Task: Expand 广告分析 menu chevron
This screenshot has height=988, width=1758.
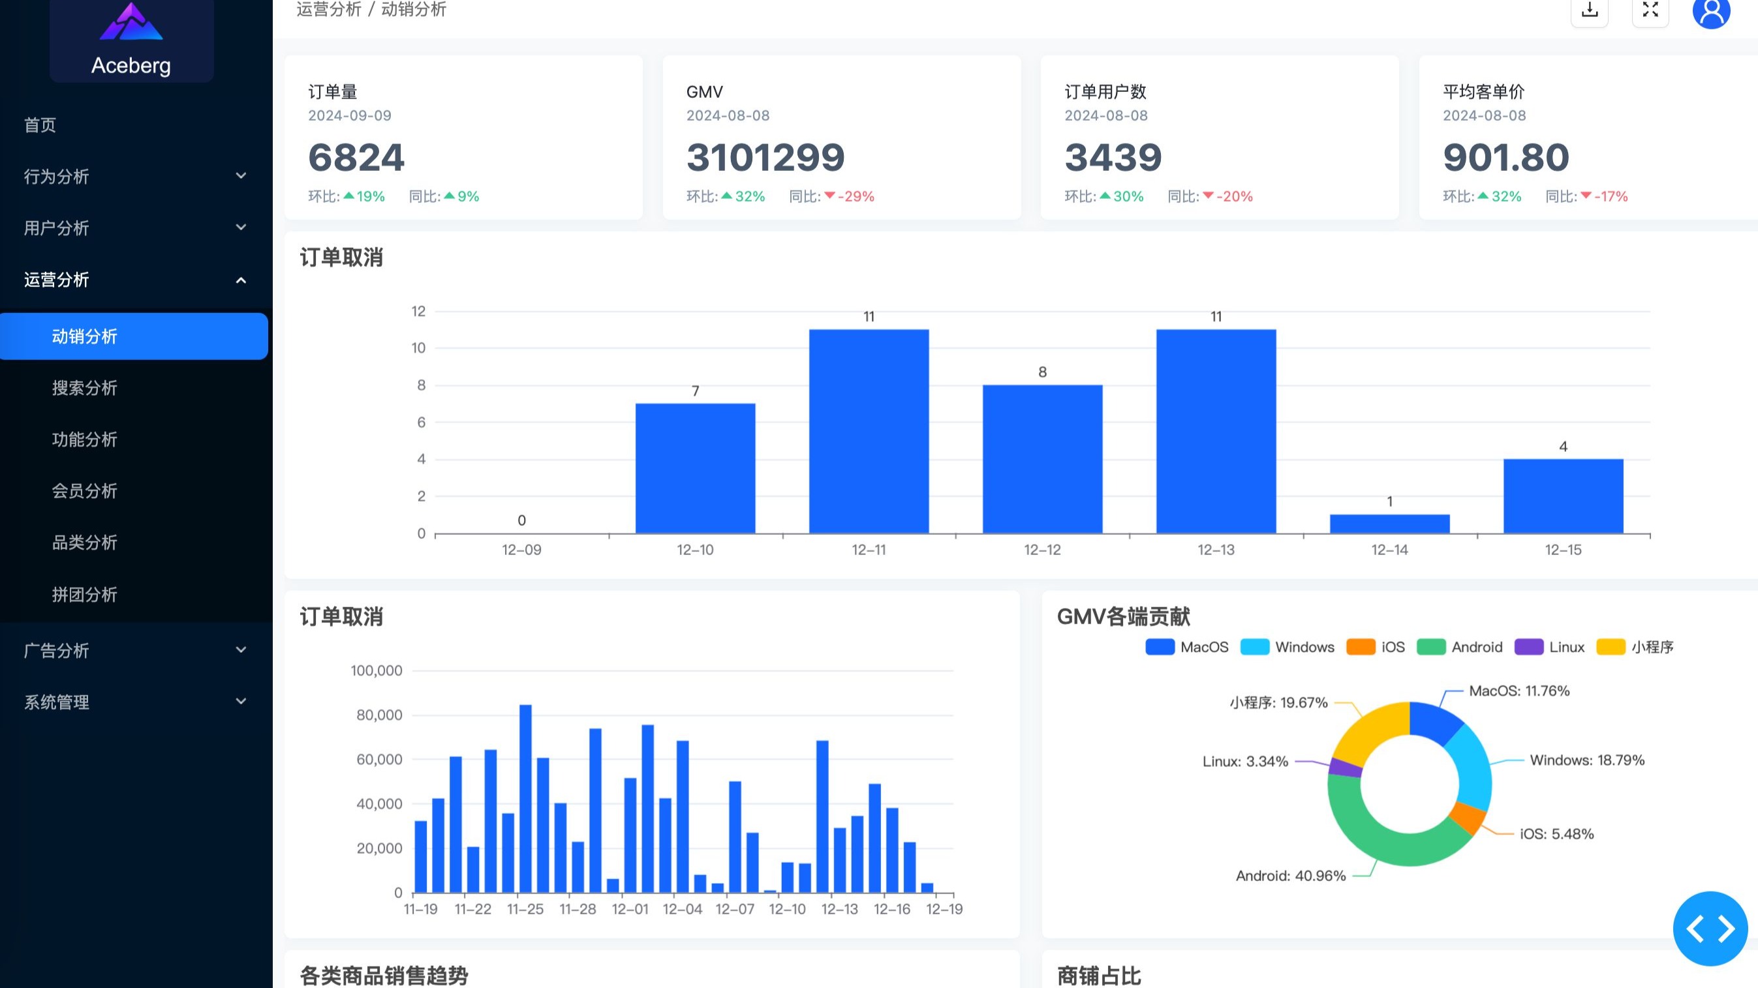Action: (241, 650)
